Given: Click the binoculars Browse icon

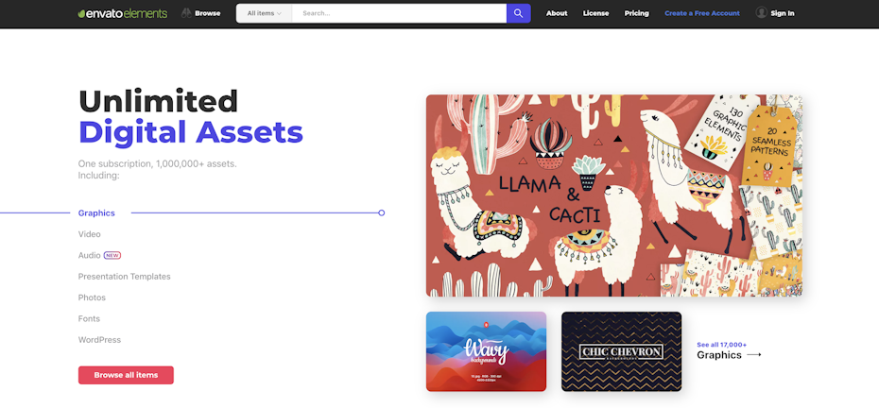Looking at the screenshot, I should (x=187, y=13).
